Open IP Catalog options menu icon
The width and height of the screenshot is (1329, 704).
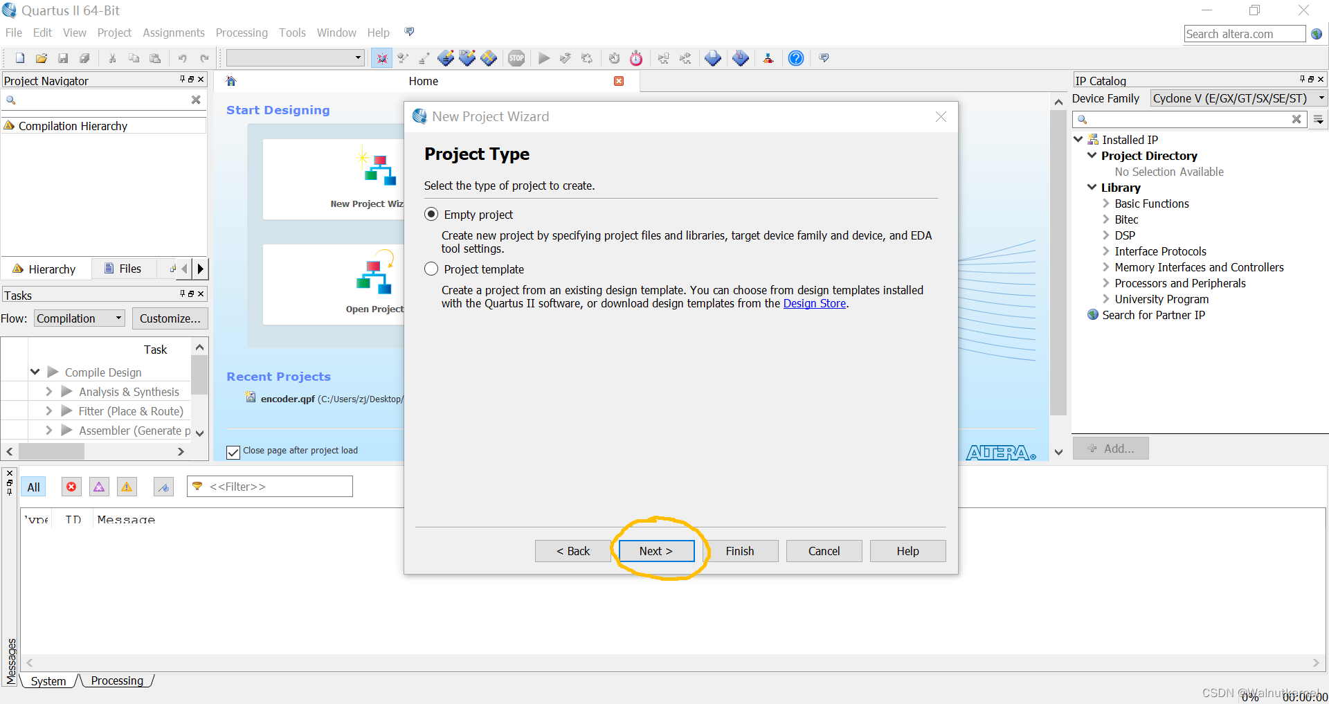point(1319,120)
